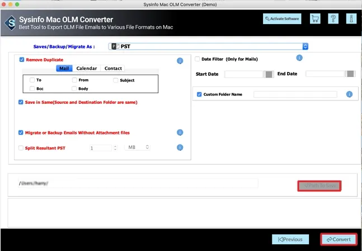Open the question mark help icon
Image resolution: width=362 pixels, height=251 pixels.
[333, 18]
